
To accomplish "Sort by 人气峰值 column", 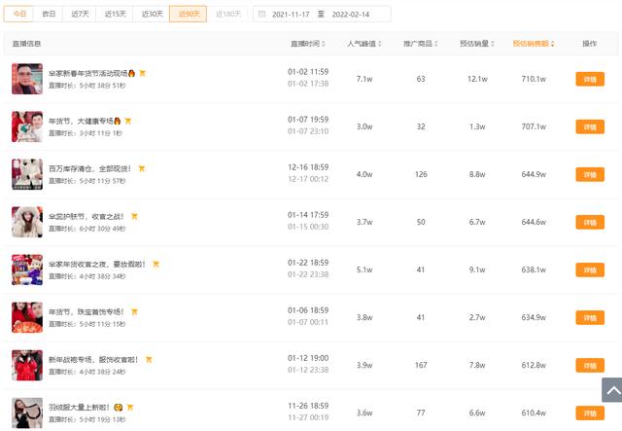I will point(363,44).
